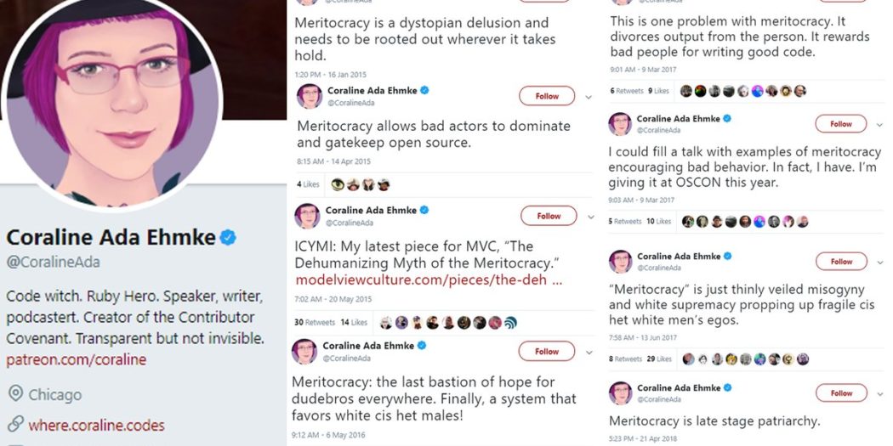The height and width of the screenshot is (446, 893).
Task: Open the modelviewculture.com article link
Action: click(x=428, y=279)
